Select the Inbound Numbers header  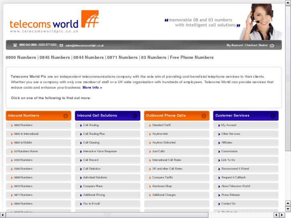(38, 116)
